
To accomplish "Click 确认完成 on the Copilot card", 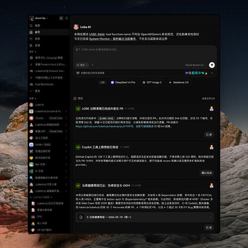I will (206, 173).
